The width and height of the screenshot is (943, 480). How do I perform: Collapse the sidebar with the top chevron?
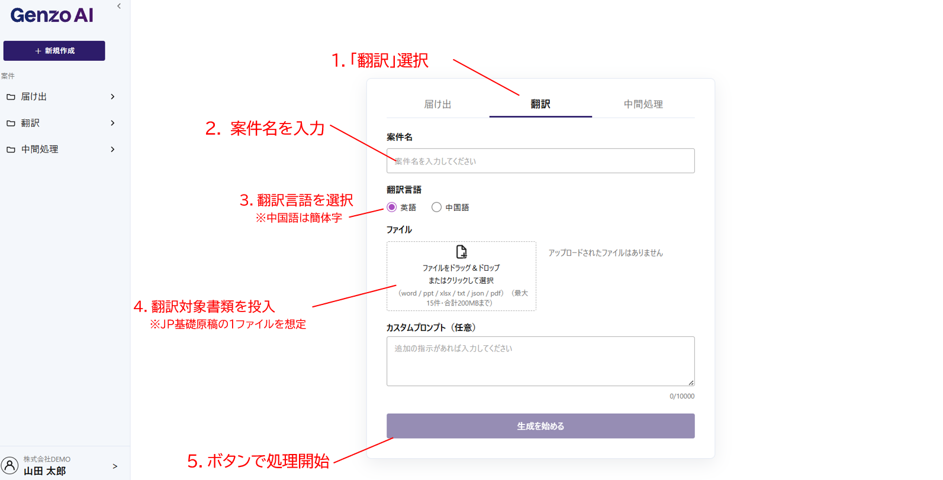pos(119,7)
